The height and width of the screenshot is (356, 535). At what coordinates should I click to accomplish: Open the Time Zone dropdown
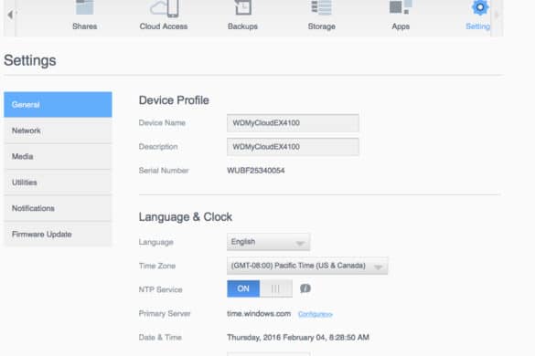[x=307, y=266]
